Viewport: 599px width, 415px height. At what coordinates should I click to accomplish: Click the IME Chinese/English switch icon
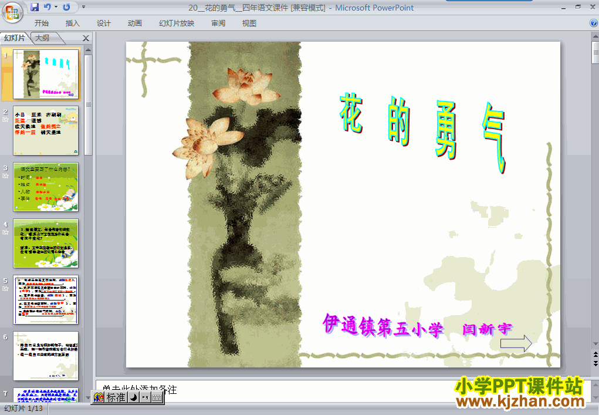point(98,397)
